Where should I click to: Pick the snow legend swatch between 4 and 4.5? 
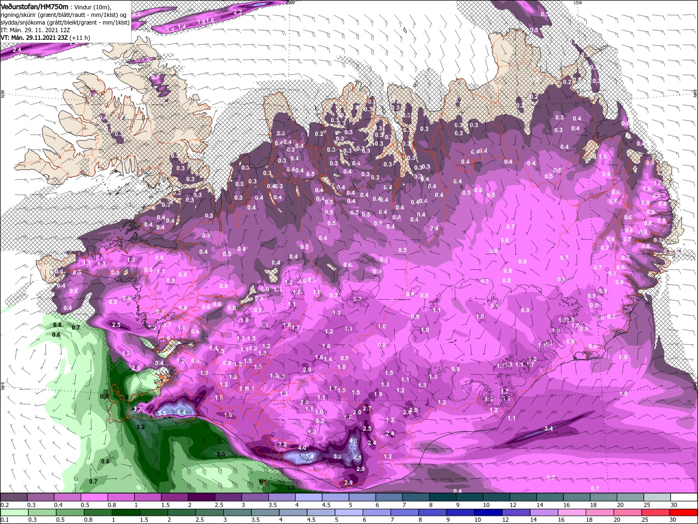click(309, 497)
